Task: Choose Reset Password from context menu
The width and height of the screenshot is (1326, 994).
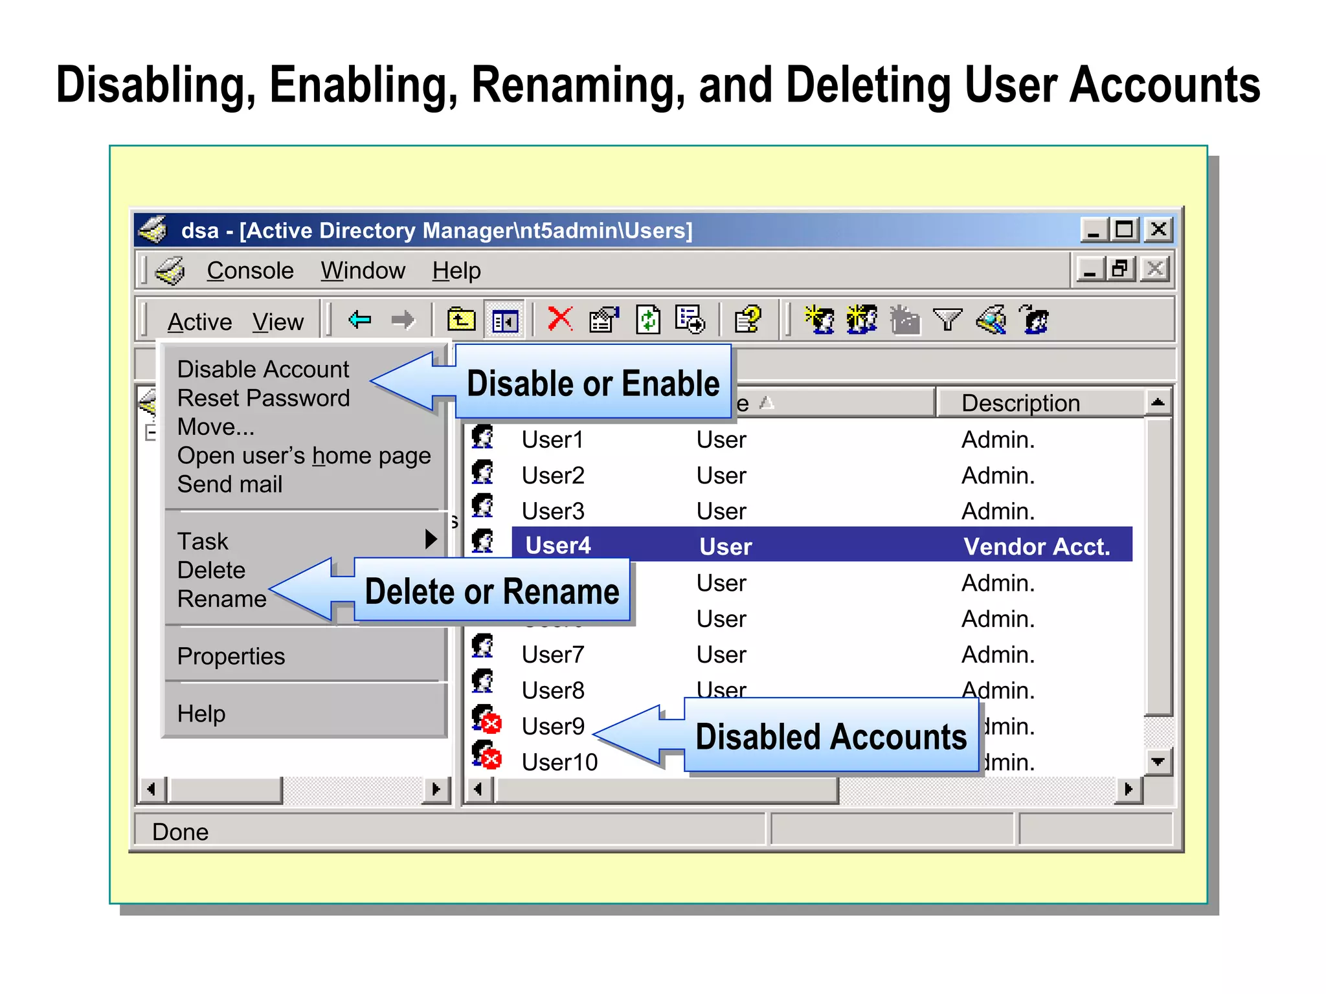Action: click(x=264, y=398)
